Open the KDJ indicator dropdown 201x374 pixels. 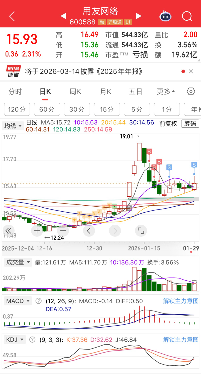(15, 340)
